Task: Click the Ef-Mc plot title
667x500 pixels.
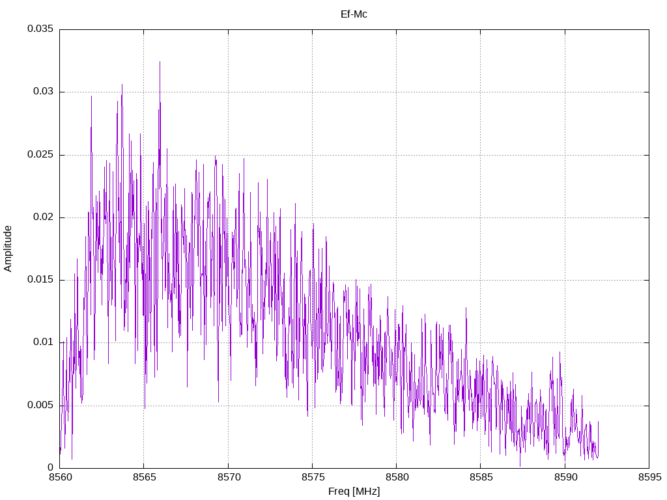Action: (x=354, y=14)
